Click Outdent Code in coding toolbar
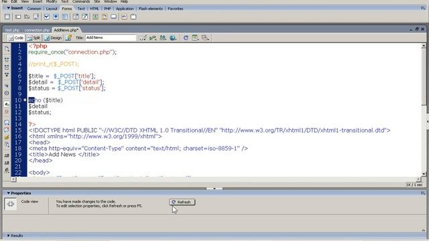Image resolution: width=429 pixels, height=241 pixels. [7, 163]
